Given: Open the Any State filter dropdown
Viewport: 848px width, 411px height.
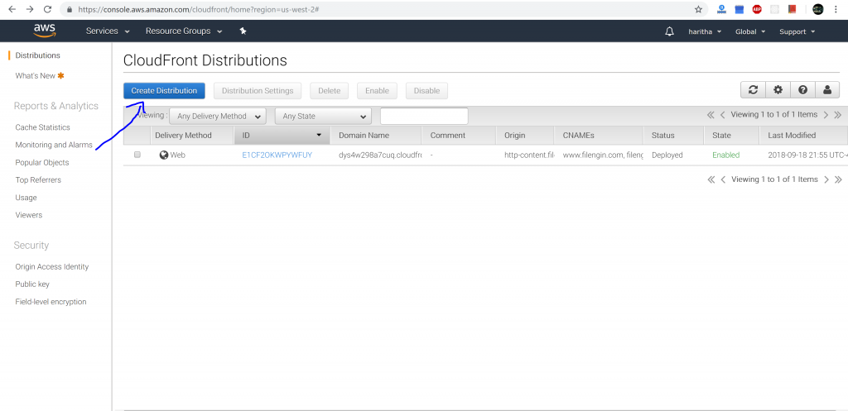Looking at the screenshot, I should coord(323,116).
